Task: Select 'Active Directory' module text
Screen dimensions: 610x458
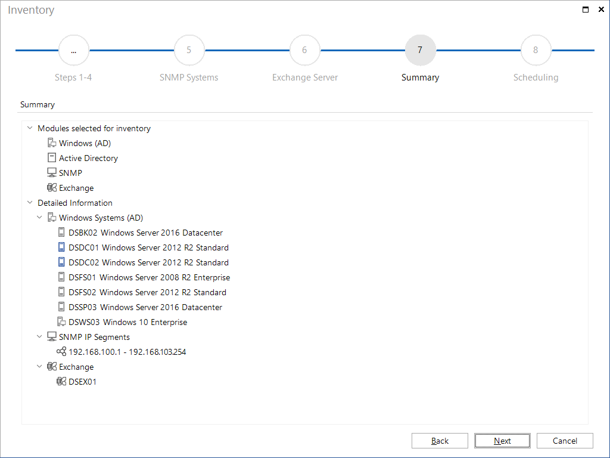Action: tap(88, 158)
